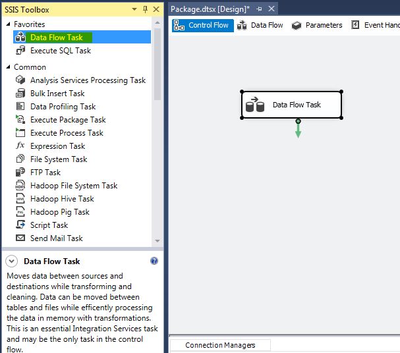
Task: Click the Script Task icon
Action: 20,225
